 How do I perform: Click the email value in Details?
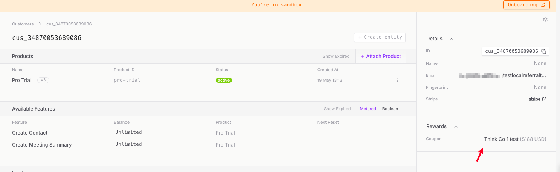(503, 75)
